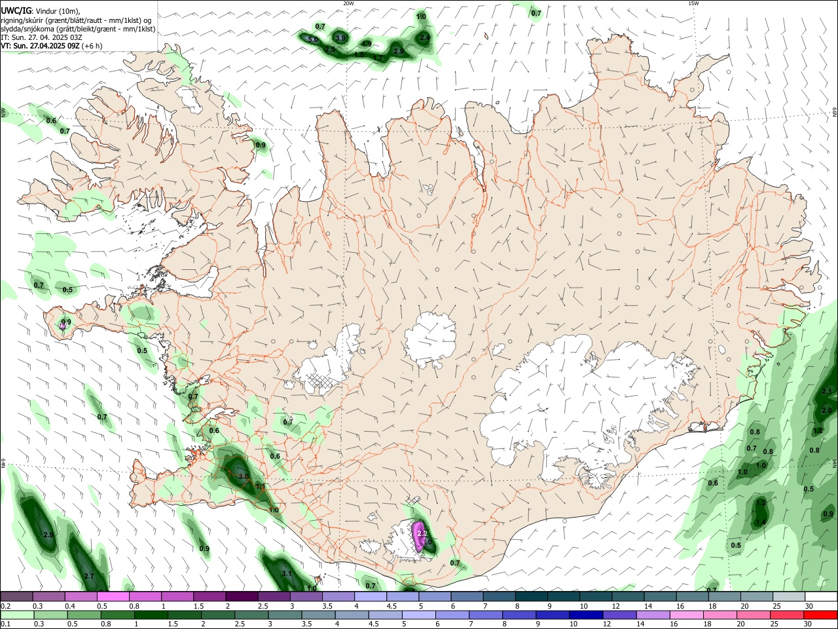This screenshot has height=629, width=838.
Task: Pick the dark teal swatch between 9 and 10 upper row
Action: coord(564,596)
